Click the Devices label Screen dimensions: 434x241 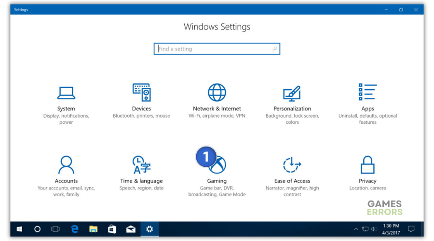141,109
